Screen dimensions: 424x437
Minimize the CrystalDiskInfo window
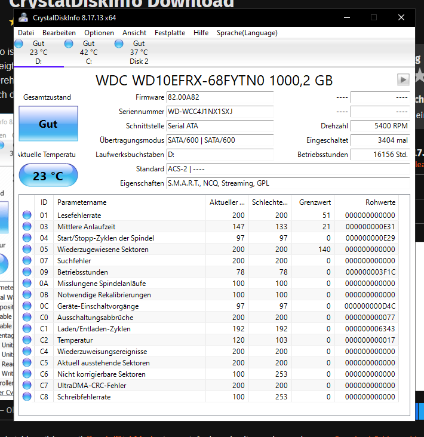point(347,17)
